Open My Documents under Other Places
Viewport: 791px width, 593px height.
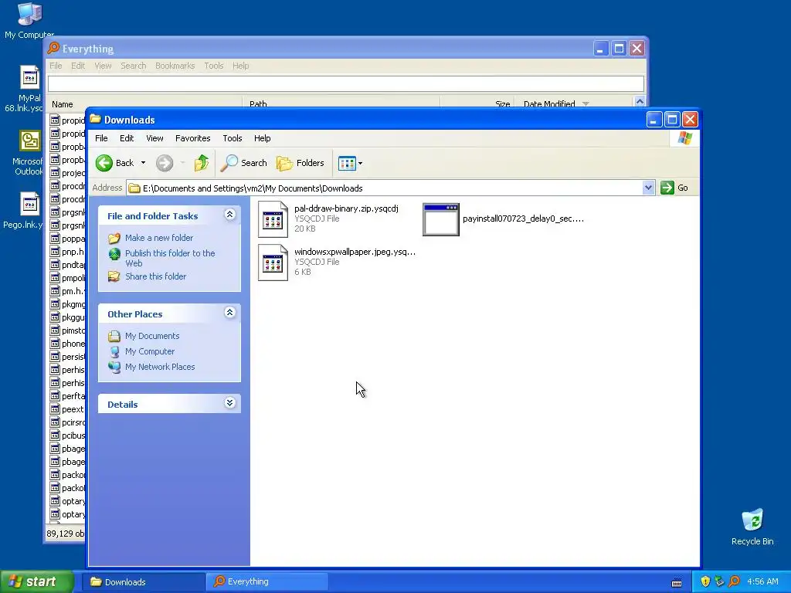click(x=152, y=336)
